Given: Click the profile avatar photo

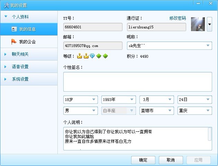Looking at the screenshot, I should coord(198,24).
